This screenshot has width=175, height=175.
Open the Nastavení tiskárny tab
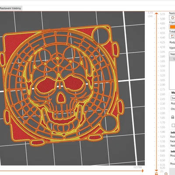[10, 8]
